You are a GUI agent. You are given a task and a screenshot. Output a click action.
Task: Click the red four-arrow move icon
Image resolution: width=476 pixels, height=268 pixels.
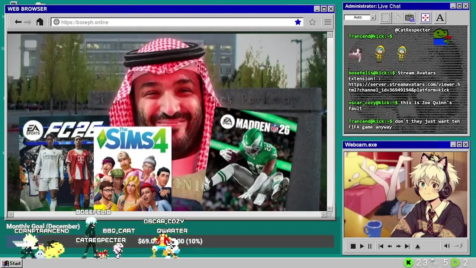[425, 17]
